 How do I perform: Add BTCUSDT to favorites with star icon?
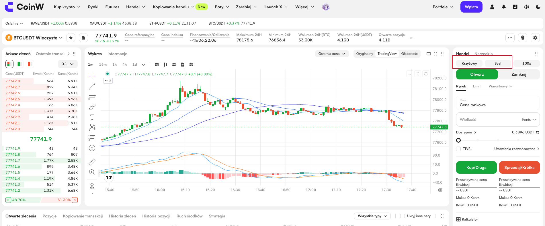click(x=71, y=38)
